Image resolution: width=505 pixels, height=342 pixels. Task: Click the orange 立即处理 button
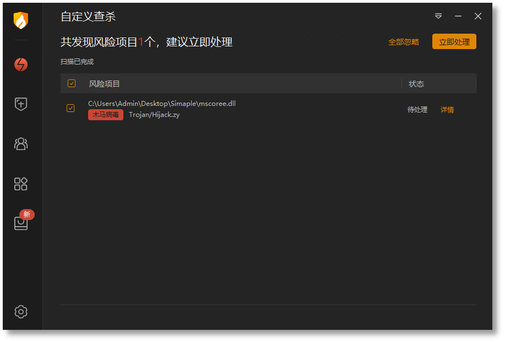point(454,41)
